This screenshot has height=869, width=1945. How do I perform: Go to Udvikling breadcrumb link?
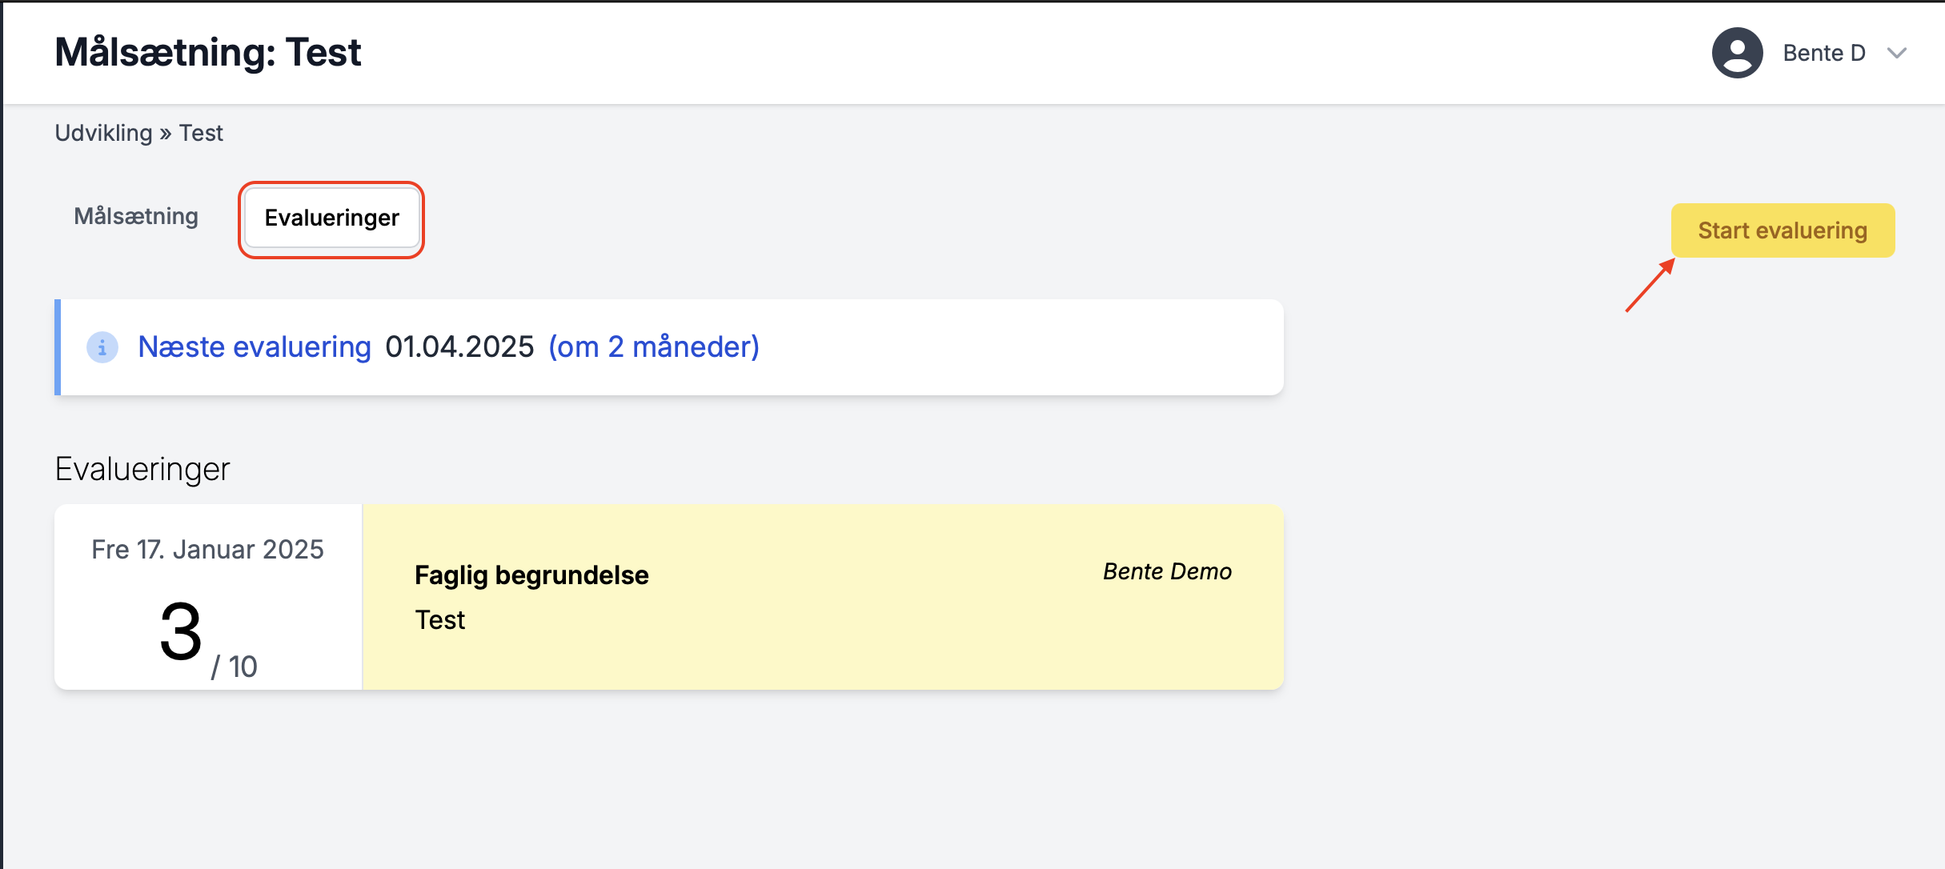(103, 133)
